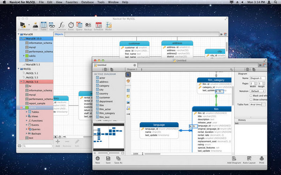Open the File menu
Screen dimensions: 281x175
(x=41, y=2)
